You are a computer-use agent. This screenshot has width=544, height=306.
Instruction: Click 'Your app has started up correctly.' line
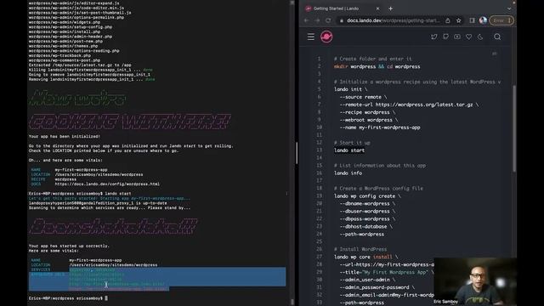[x=69, y=246]
